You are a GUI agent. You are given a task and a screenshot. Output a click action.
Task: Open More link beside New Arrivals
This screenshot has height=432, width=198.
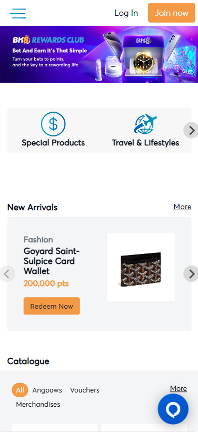pyautogui.click(x=182, y=207)
